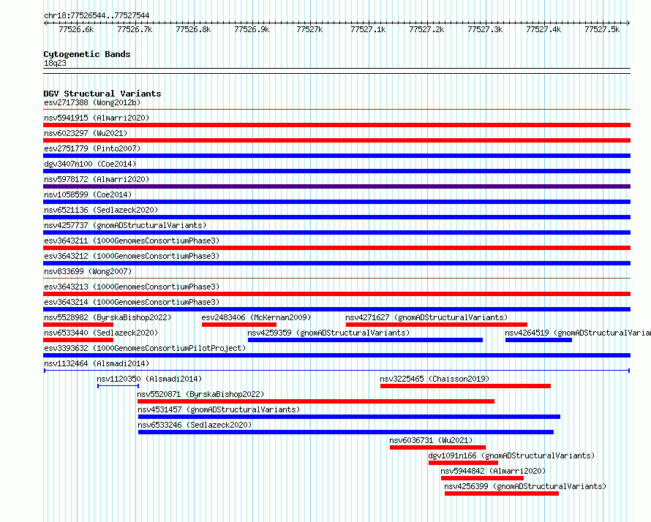Image resolution: width=651 pixels, height=522 pixels.
Task: Click nsv3225465 (Chaisson2019) label
Action: click(434, 379)
